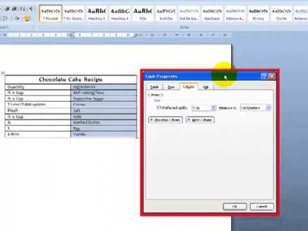Click the Next Column button
The height and width of the screenshot is (231, 308).
[x=200, y=120]
